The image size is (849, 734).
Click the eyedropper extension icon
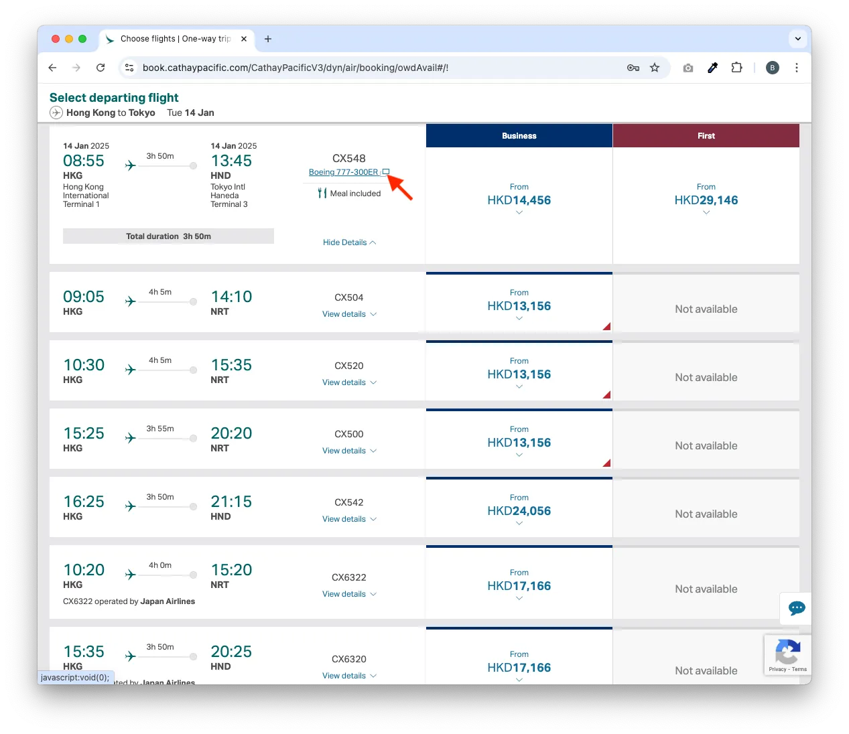tap(712, 68)
